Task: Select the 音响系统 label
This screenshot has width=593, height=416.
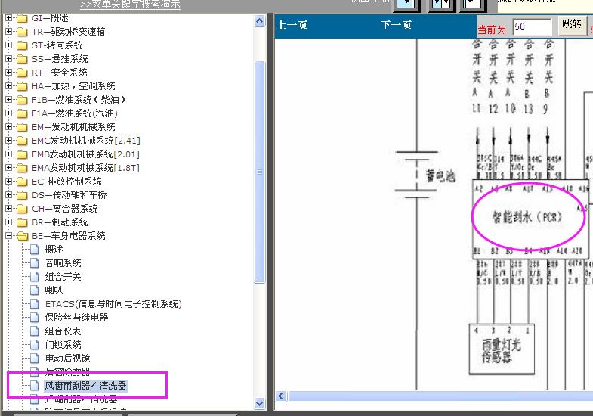Action: [x=63, y=263]
